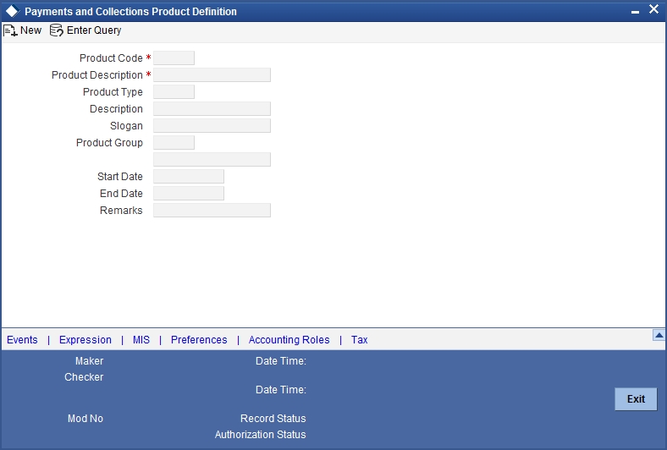Focus the unlabeled field below Product Group
The width and height of the screenshot is (667, 450).
212,159
